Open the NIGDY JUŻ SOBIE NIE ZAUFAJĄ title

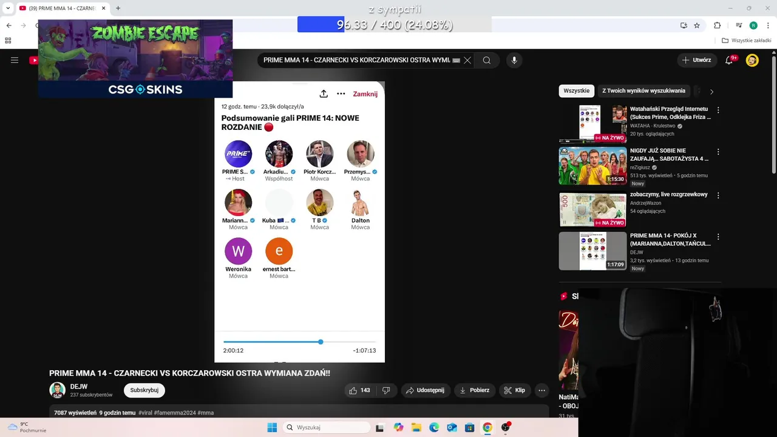pos(669,155)
